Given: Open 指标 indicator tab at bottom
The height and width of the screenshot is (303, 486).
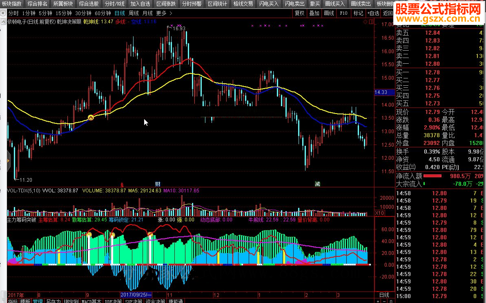Looking at the screenshot, I should [13, 301].
